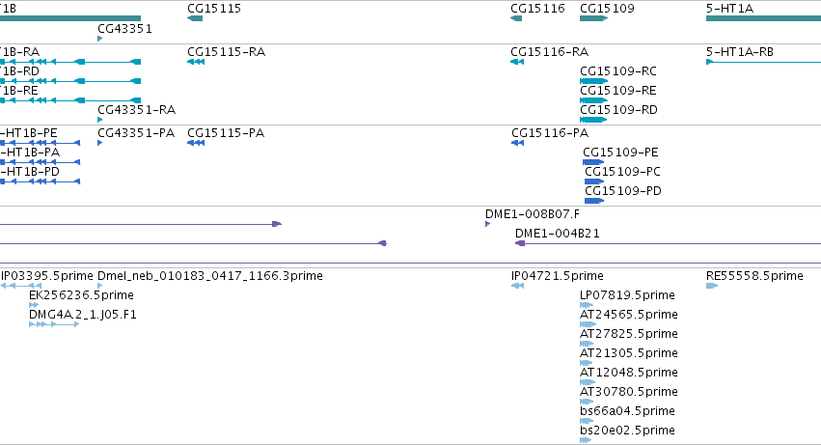Select the AT30780.5prime EST label

tap(629, 393)
